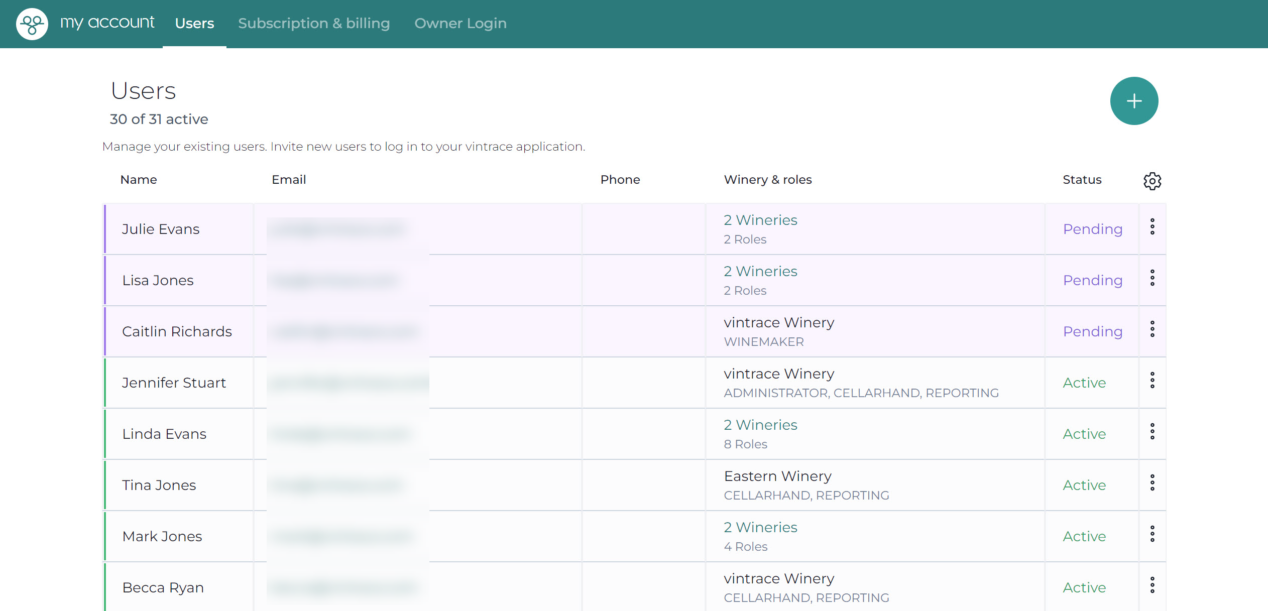Open the three-dot menu for Mark Jones
The height and width of the screenshot is (611, 1268).
click(1152, 534)
